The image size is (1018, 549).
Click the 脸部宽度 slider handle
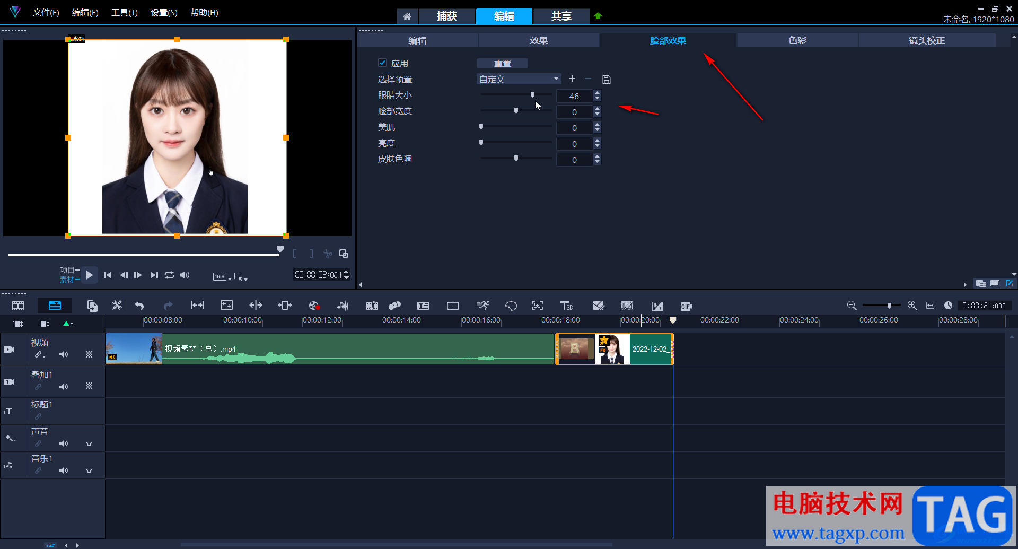[x=516, y=111]
